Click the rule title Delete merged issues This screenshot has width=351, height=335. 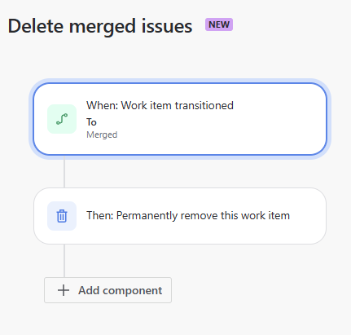[100, 26]
